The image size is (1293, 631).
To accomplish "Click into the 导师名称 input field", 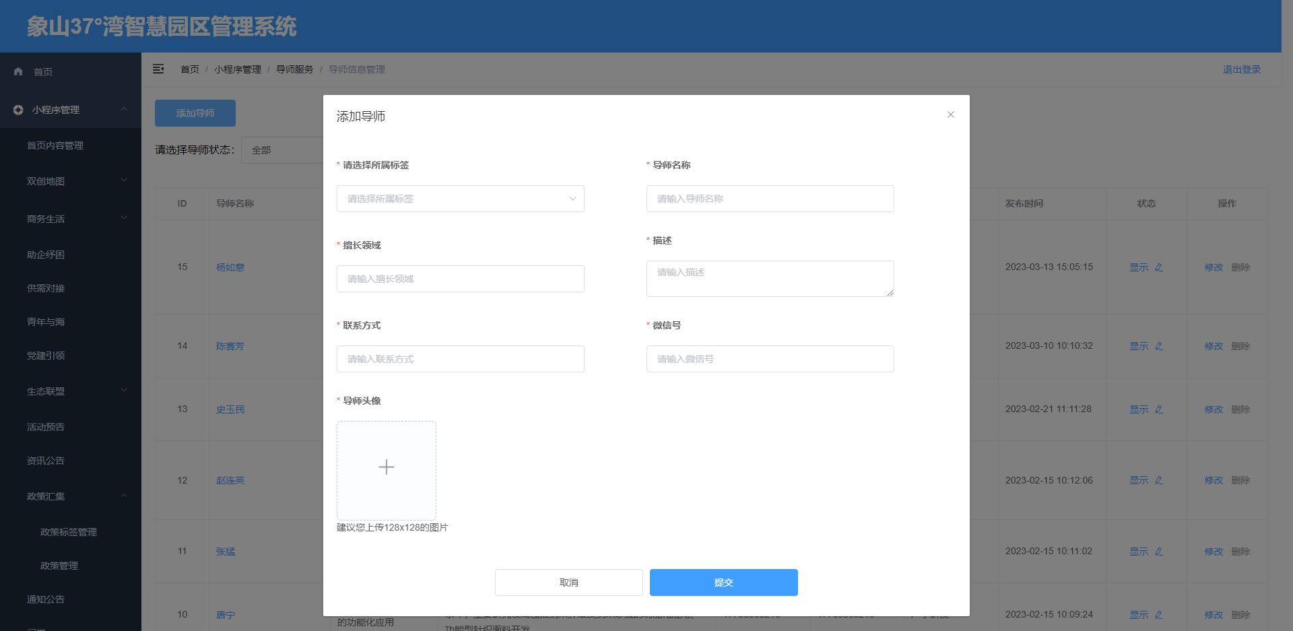I will coord(770,199).
